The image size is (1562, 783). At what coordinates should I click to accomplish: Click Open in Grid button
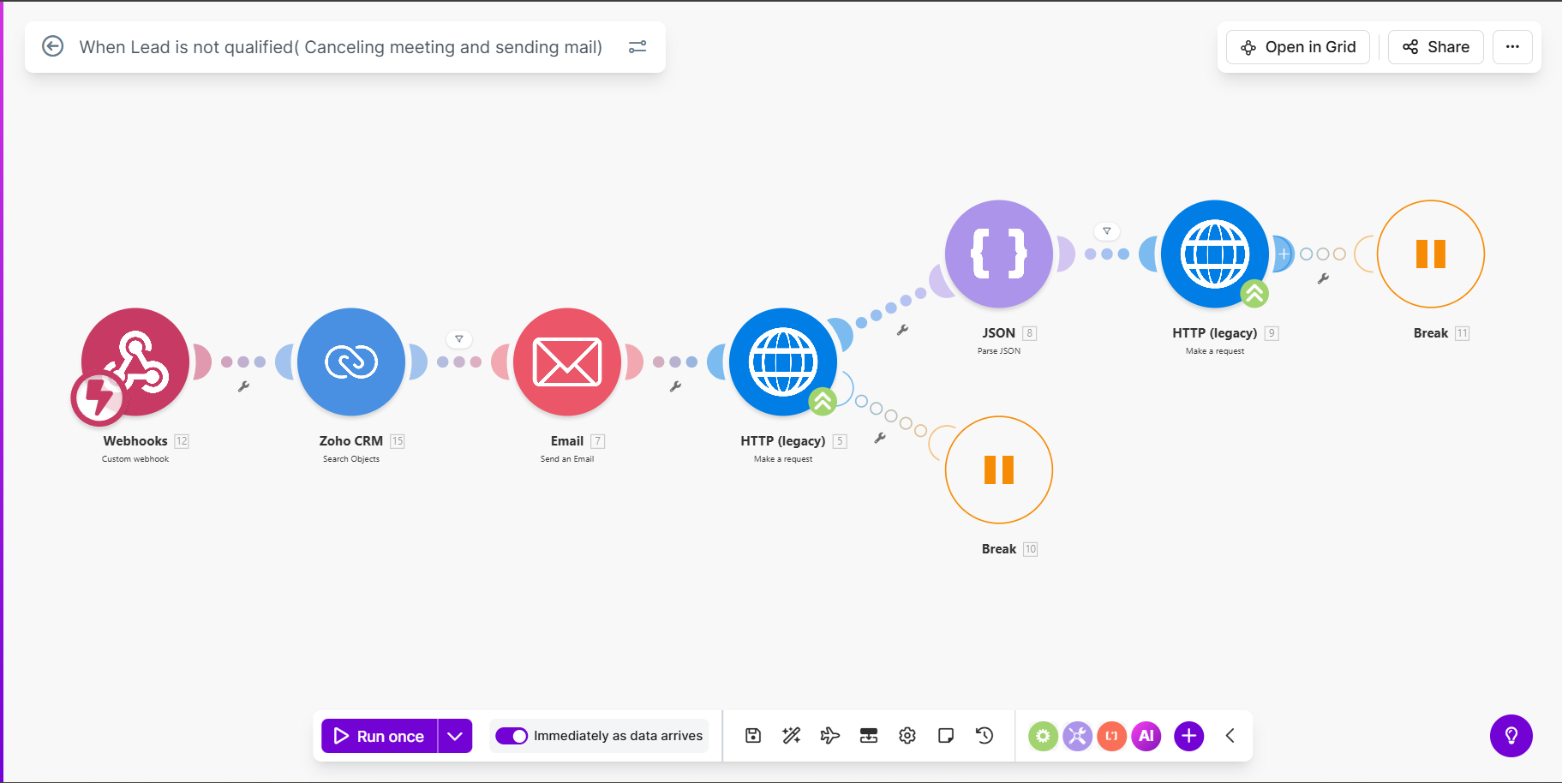[x=1298, y=47]
